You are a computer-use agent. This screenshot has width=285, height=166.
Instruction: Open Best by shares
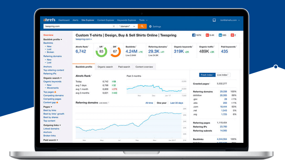pyautogui.click(x=51, y=117)
